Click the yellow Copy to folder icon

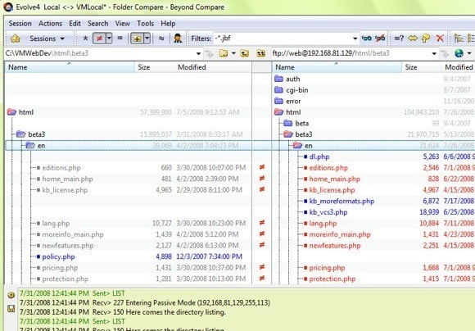(x=426, y=39)
